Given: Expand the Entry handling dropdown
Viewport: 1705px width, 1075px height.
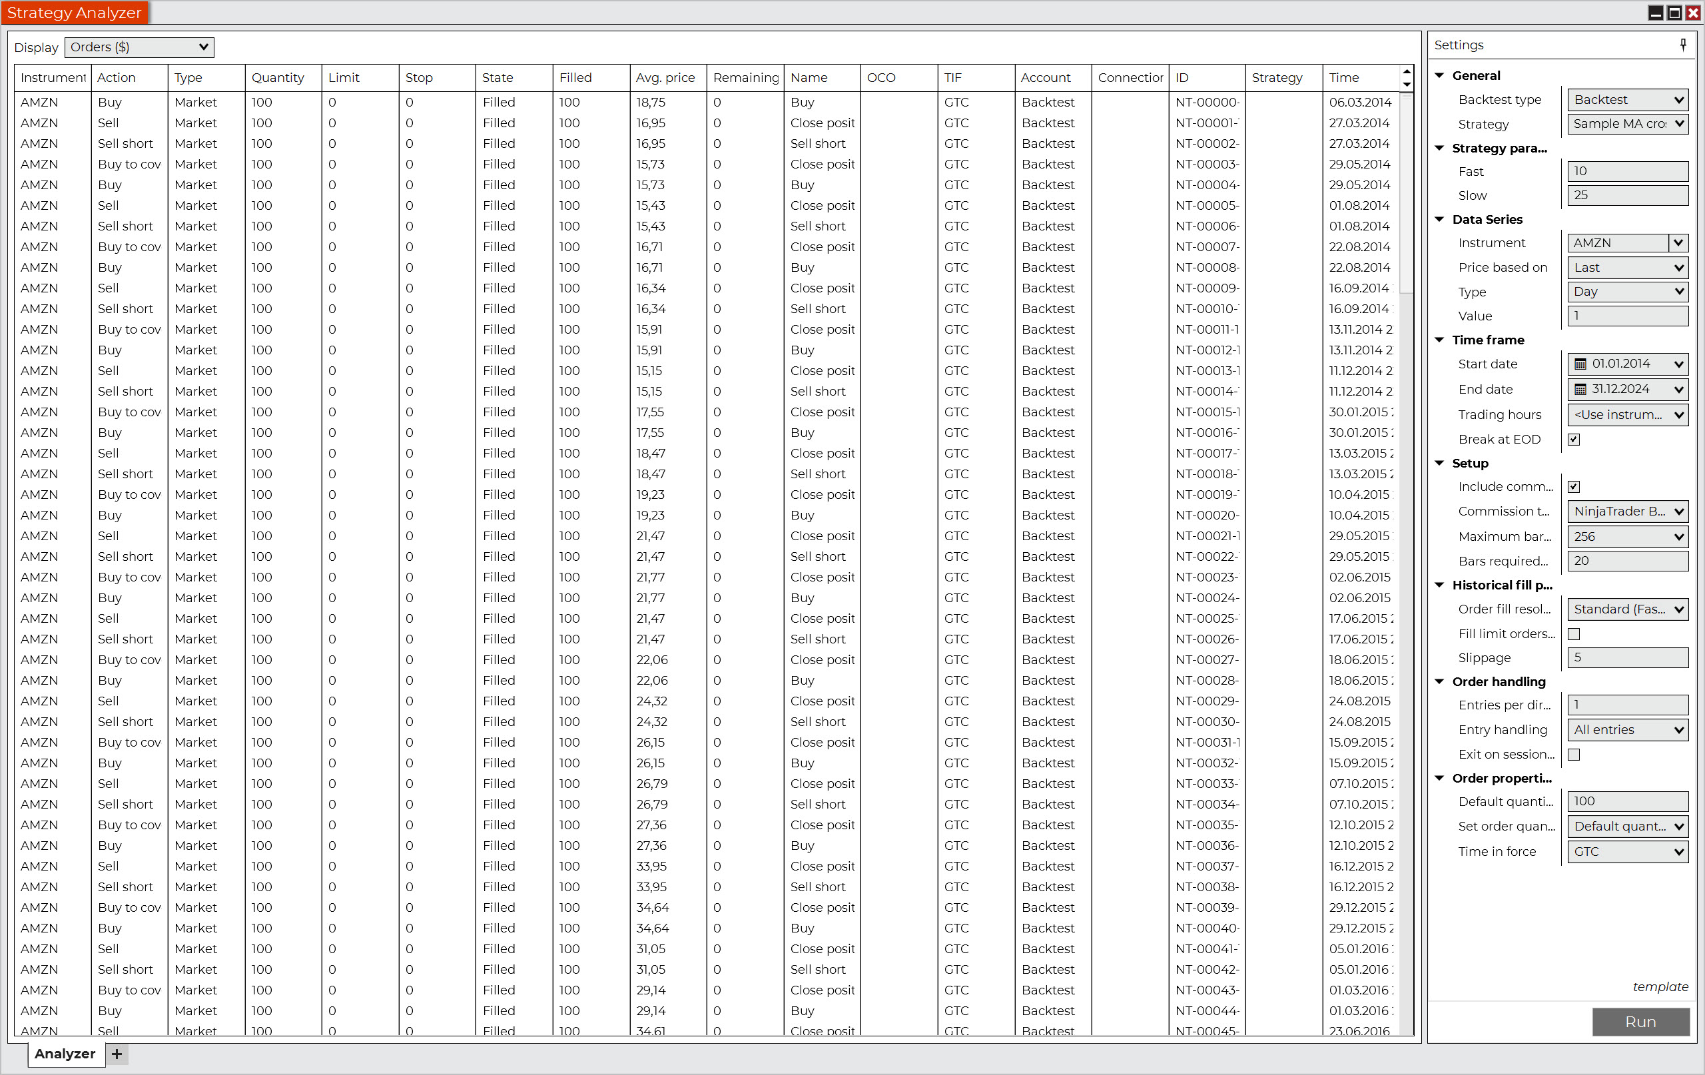Looking at the screenshot, I should pyautogui.click(x=1627, y=729).
